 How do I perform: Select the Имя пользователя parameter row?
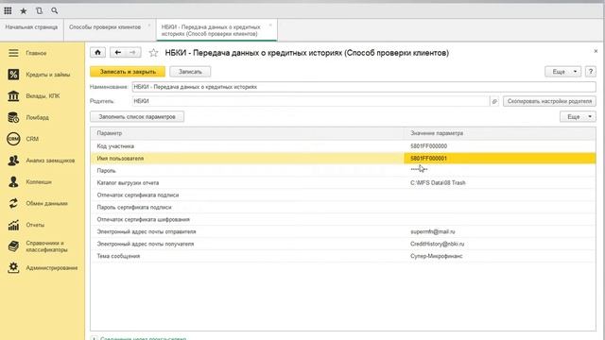[x=343, y=159]
